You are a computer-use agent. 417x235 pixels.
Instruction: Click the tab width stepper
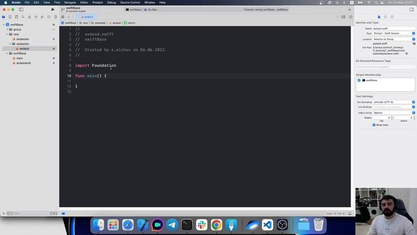pyautogui.click(x=392, y=117)
